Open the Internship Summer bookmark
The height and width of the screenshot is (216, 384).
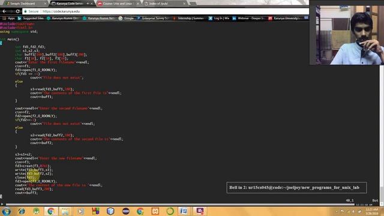(x=188, y=18)
